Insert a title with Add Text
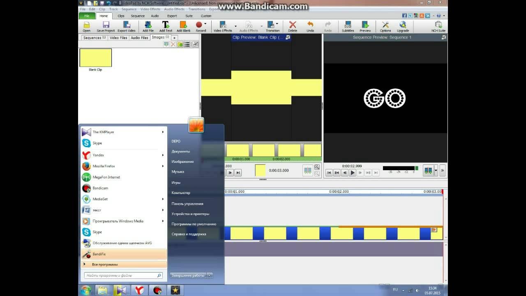 (166, 27)
